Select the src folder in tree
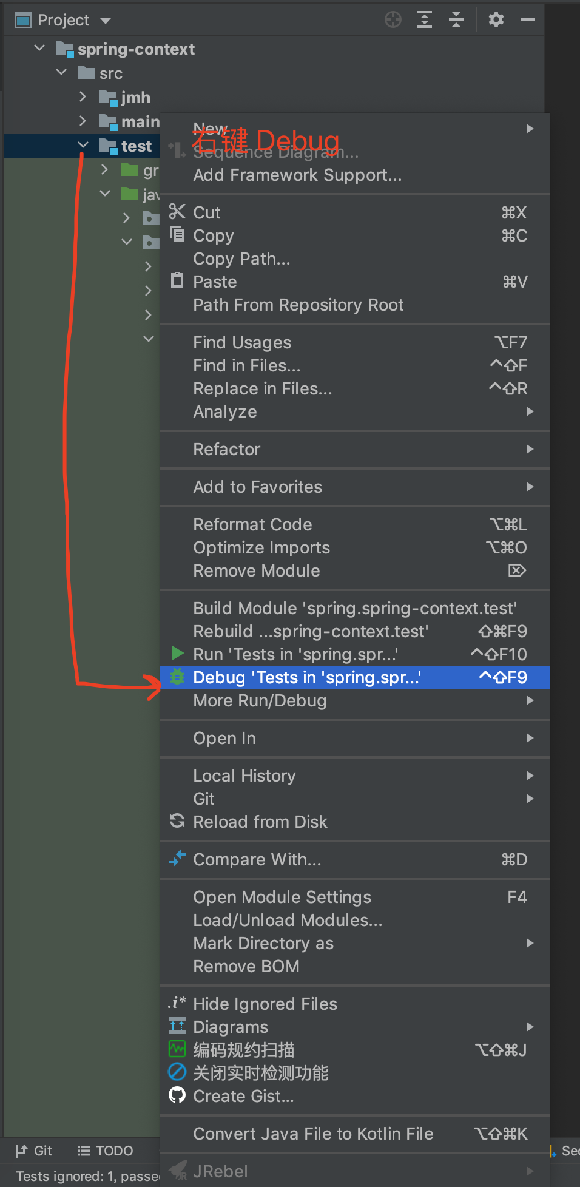Image resolution: width=580 pixels, height=1187 pixels. [x=111, y=73]
